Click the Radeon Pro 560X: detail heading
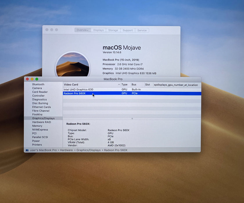This screenshot has height=203, width=244. click(x=78, y=124)
